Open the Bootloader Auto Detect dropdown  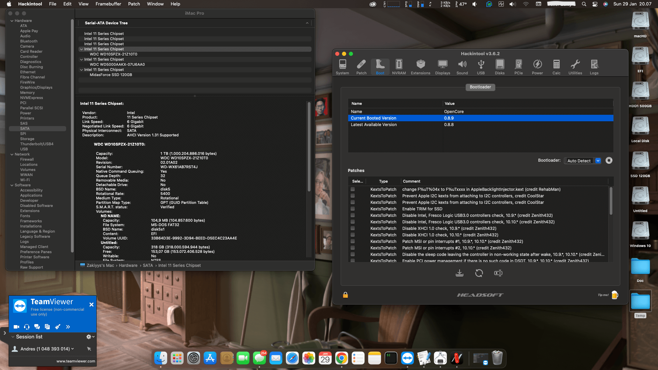point(583,161)
